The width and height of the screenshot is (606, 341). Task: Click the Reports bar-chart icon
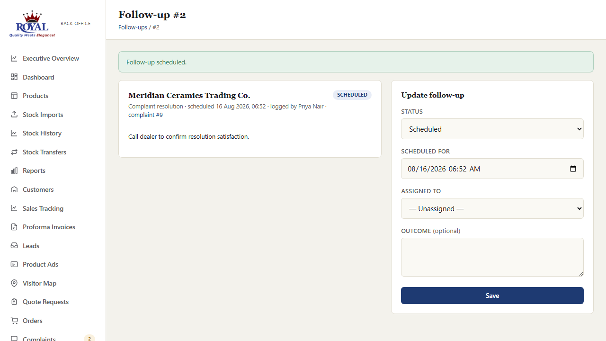tap(14, 170)
